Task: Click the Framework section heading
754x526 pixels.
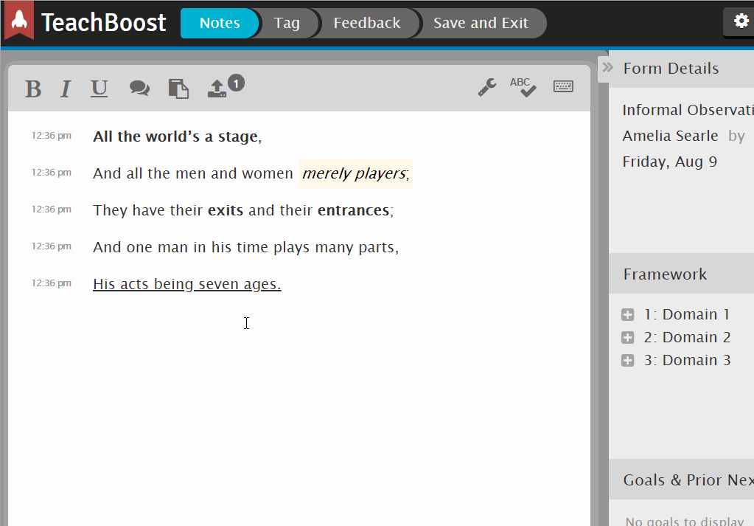Action: point(665,274)
